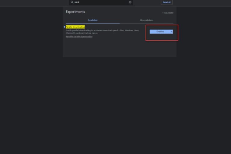Click the Reset all button
The width and height of the screenshot is (231, 154).
point(167,2)
